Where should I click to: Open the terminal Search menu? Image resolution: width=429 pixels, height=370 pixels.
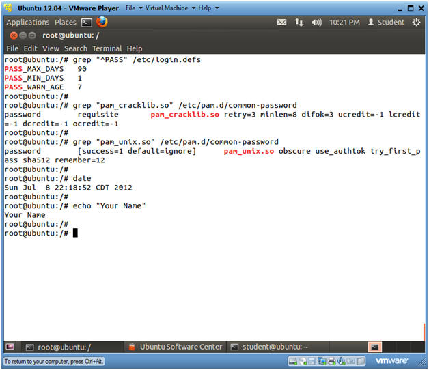click(x=76, y=48)
